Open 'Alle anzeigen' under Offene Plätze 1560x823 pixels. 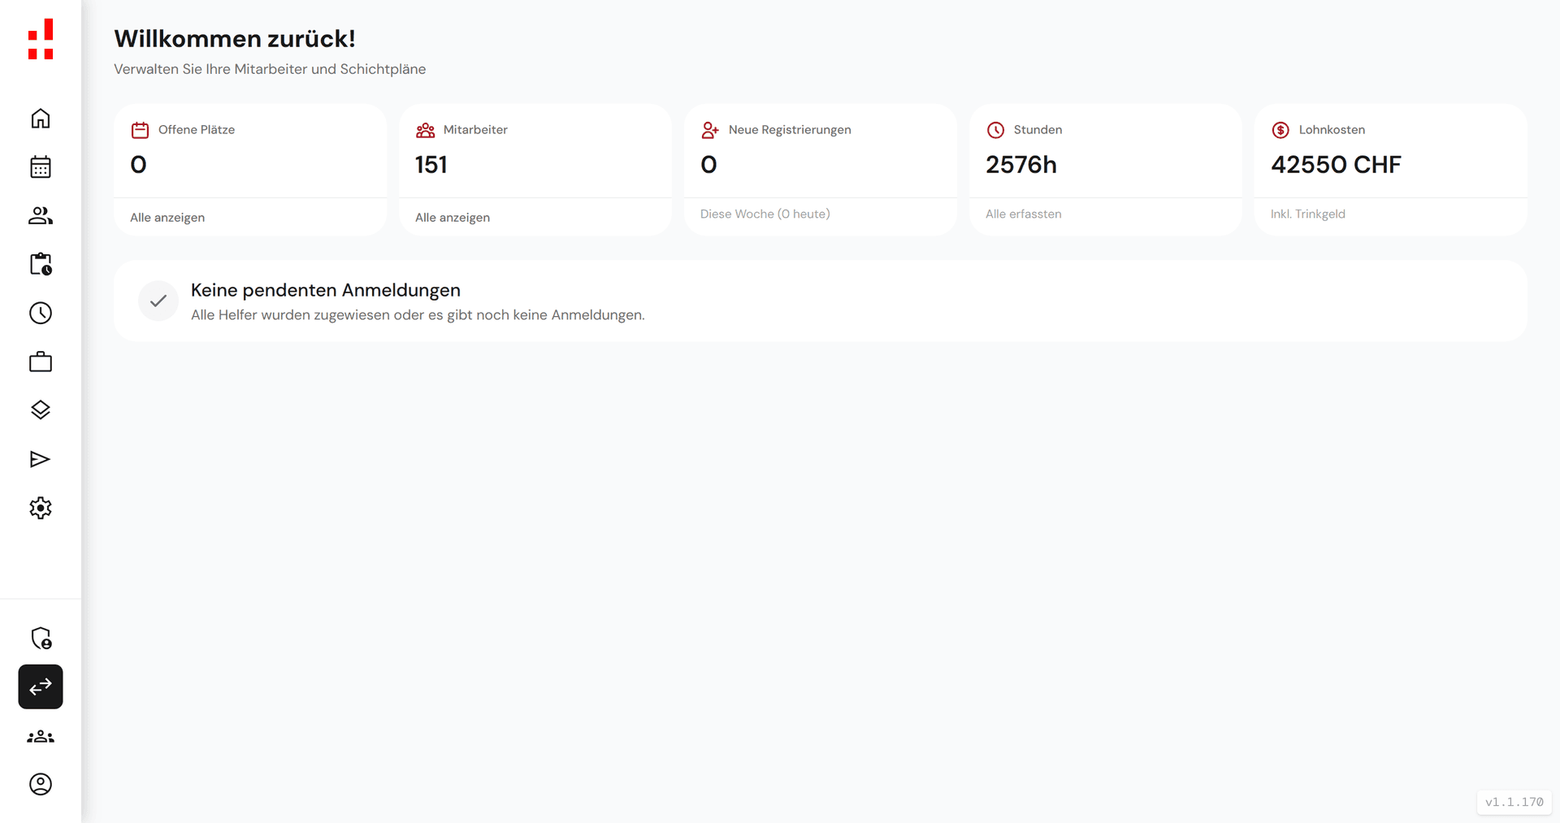tap(167, 217)
